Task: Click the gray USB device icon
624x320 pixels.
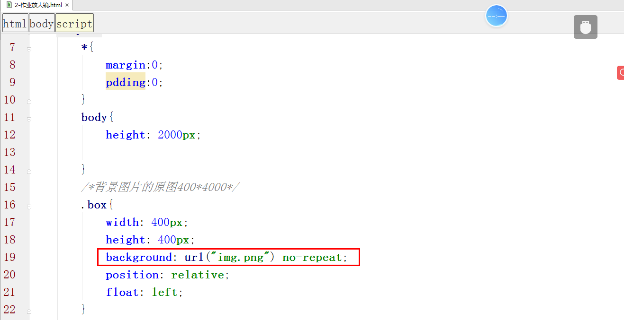Action: 585,26
